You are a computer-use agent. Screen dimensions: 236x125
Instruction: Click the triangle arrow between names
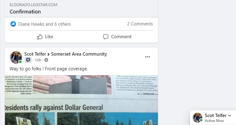tap(49, 54)
